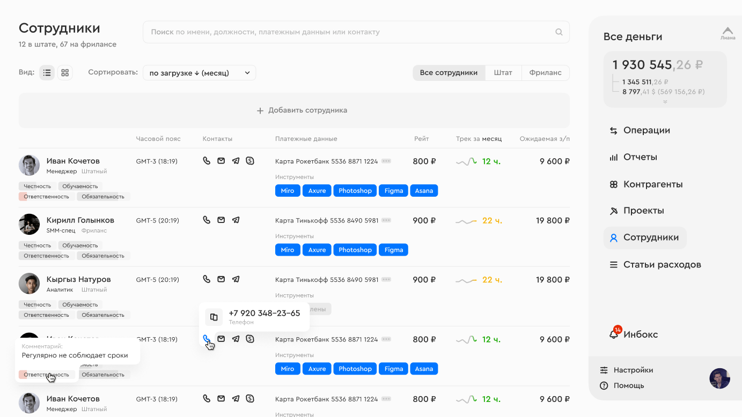
Task: Click Добавить сотрудника button
Action: click(294, 110)
